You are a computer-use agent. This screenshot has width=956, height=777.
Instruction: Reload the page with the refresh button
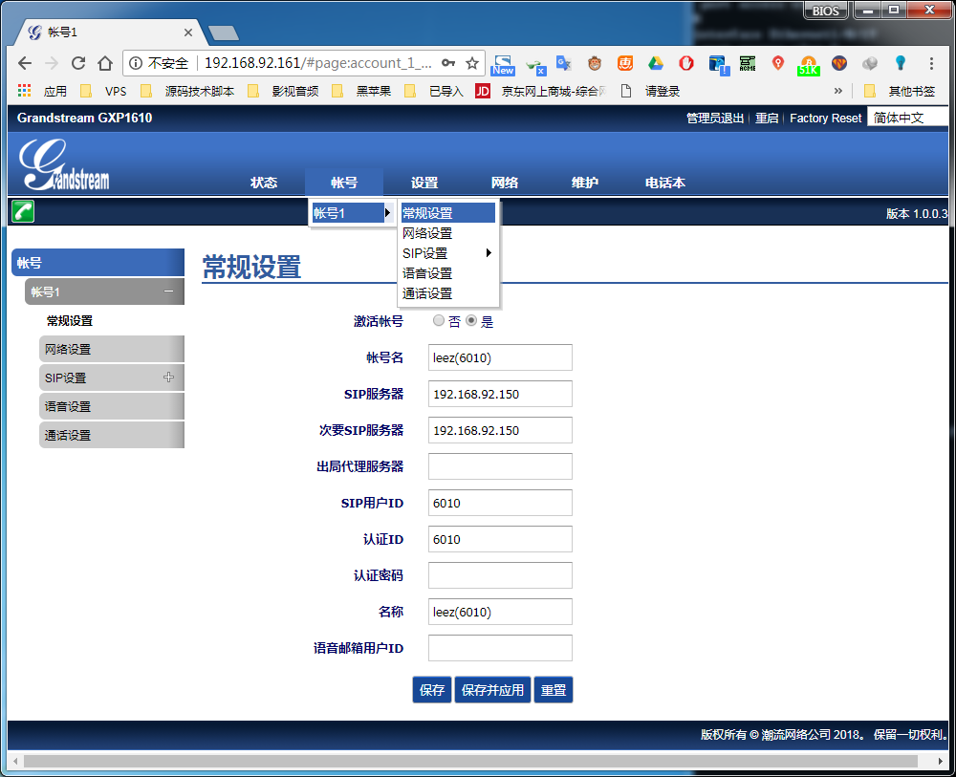click(x=78, y=63)
